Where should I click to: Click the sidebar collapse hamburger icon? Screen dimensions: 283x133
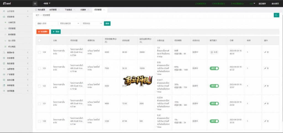[x=35, y=4]
